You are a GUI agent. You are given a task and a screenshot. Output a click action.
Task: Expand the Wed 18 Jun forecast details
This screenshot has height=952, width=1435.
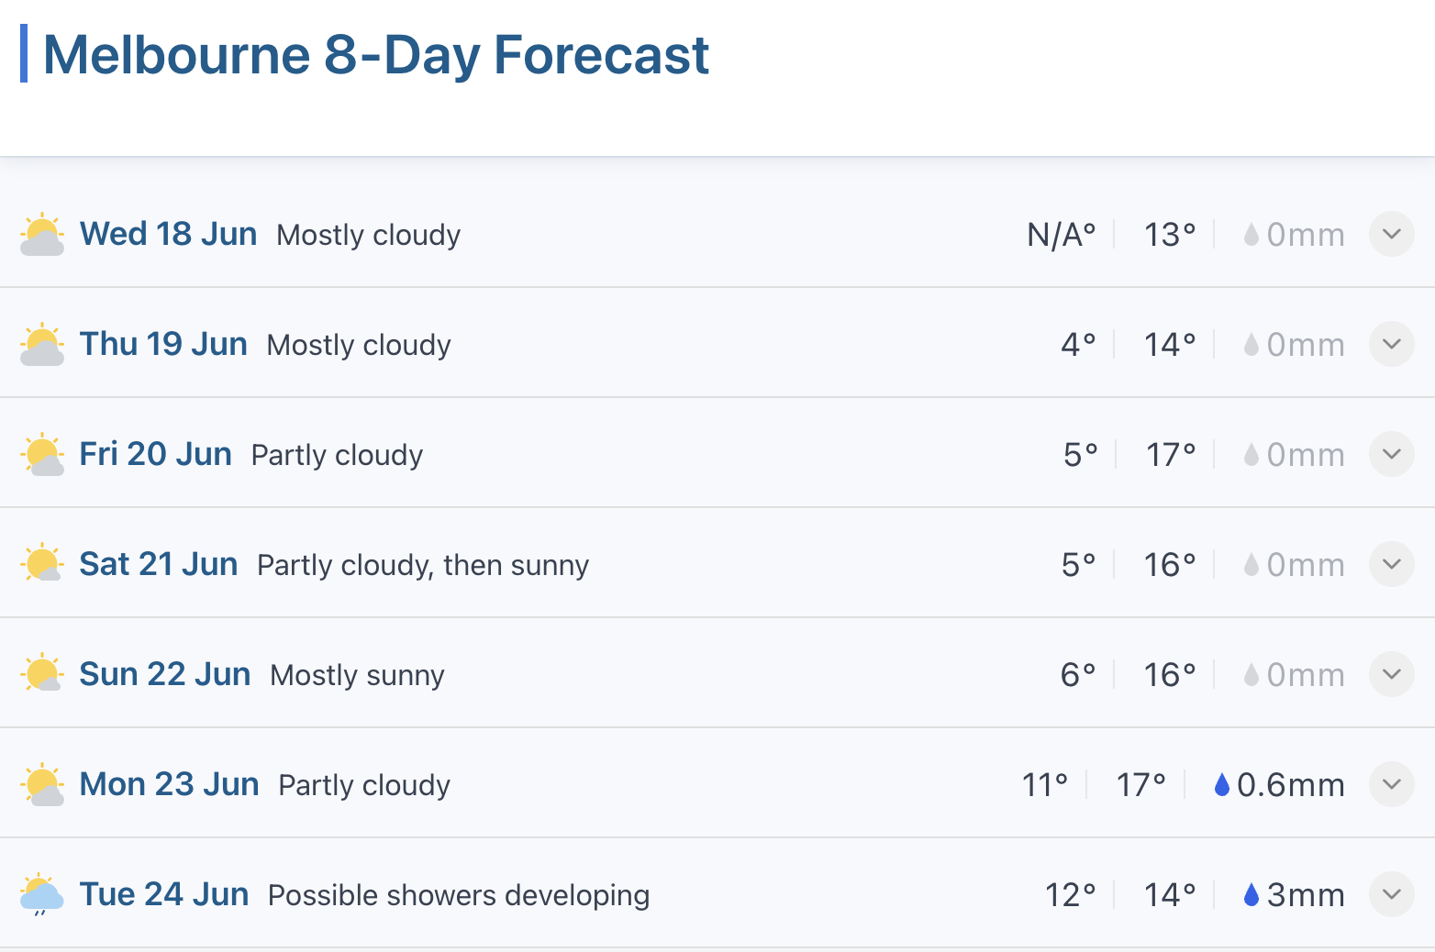[x=1391, y=234]
